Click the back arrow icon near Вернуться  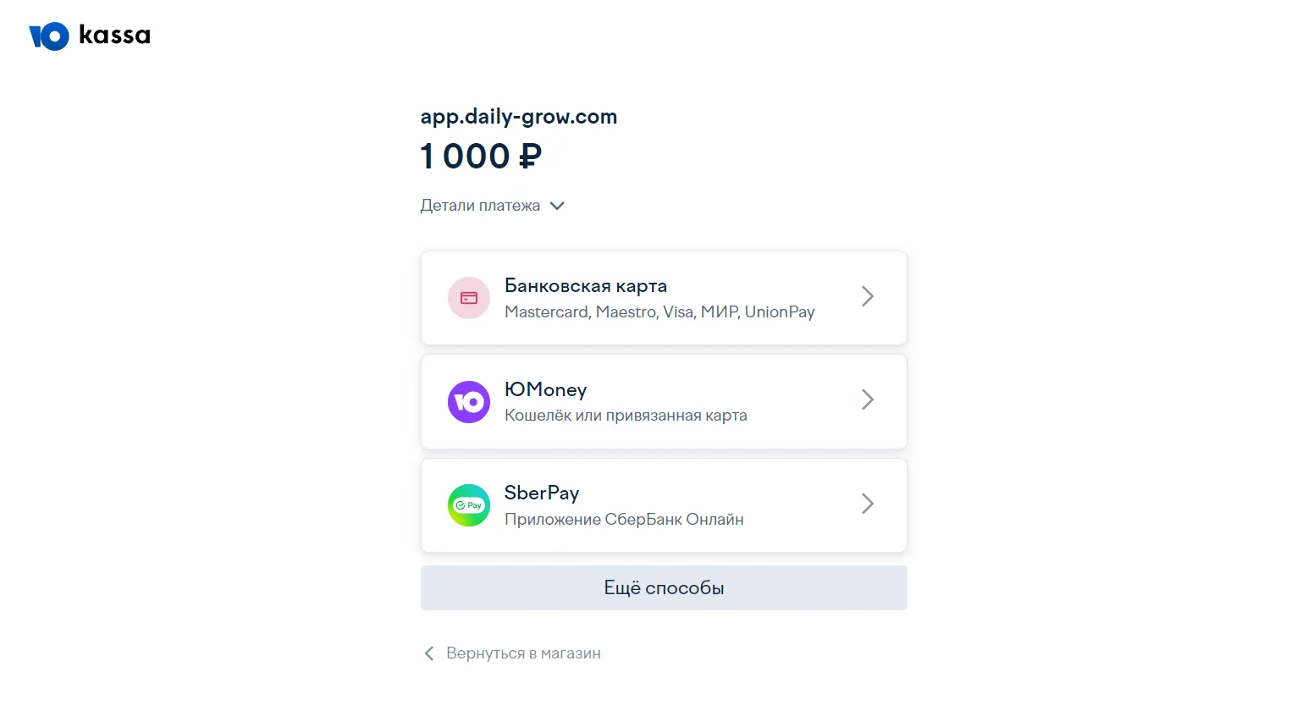click(x=429, y=653)
